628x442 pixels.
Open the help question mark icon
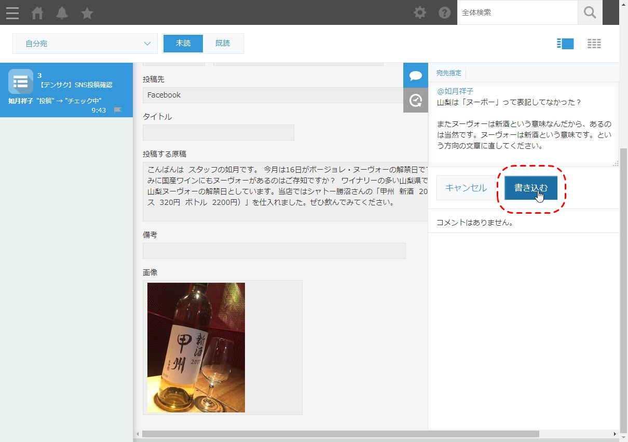[x=445, y=12]
